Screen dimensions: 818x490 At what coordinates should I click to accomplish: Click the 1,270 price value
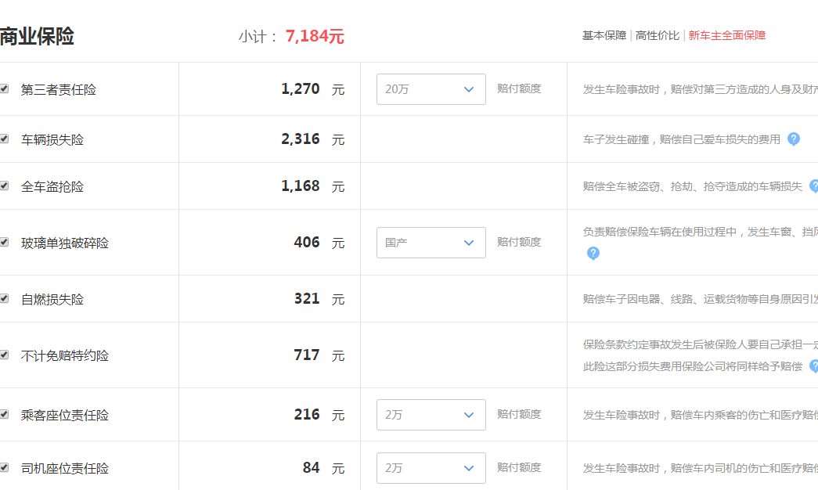300,89
